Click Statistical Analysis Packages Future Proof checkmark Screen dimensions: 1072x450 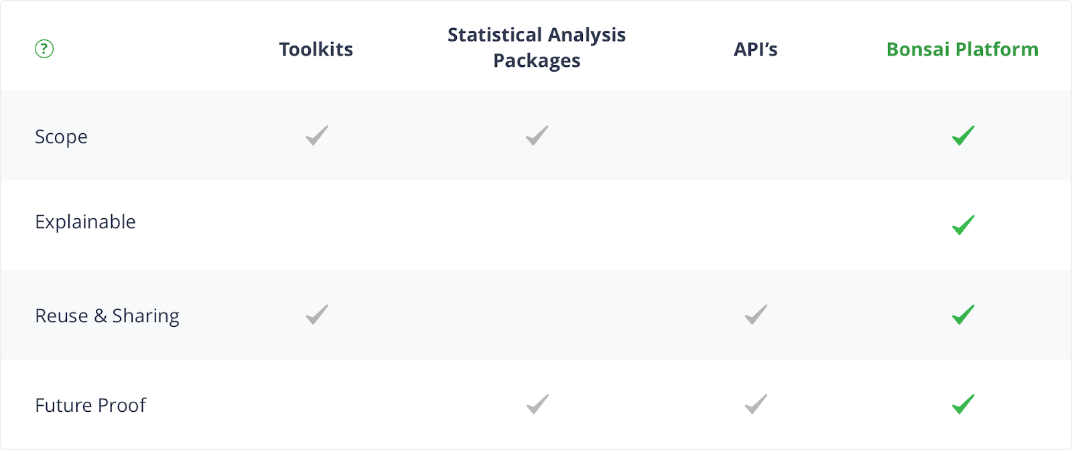[x=537, y=404]
